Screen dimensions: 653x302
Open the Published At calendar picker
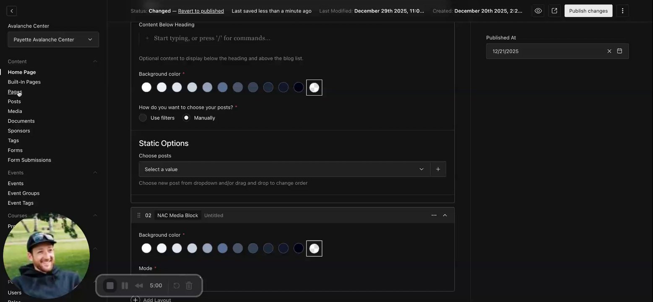tap(619, 51)
